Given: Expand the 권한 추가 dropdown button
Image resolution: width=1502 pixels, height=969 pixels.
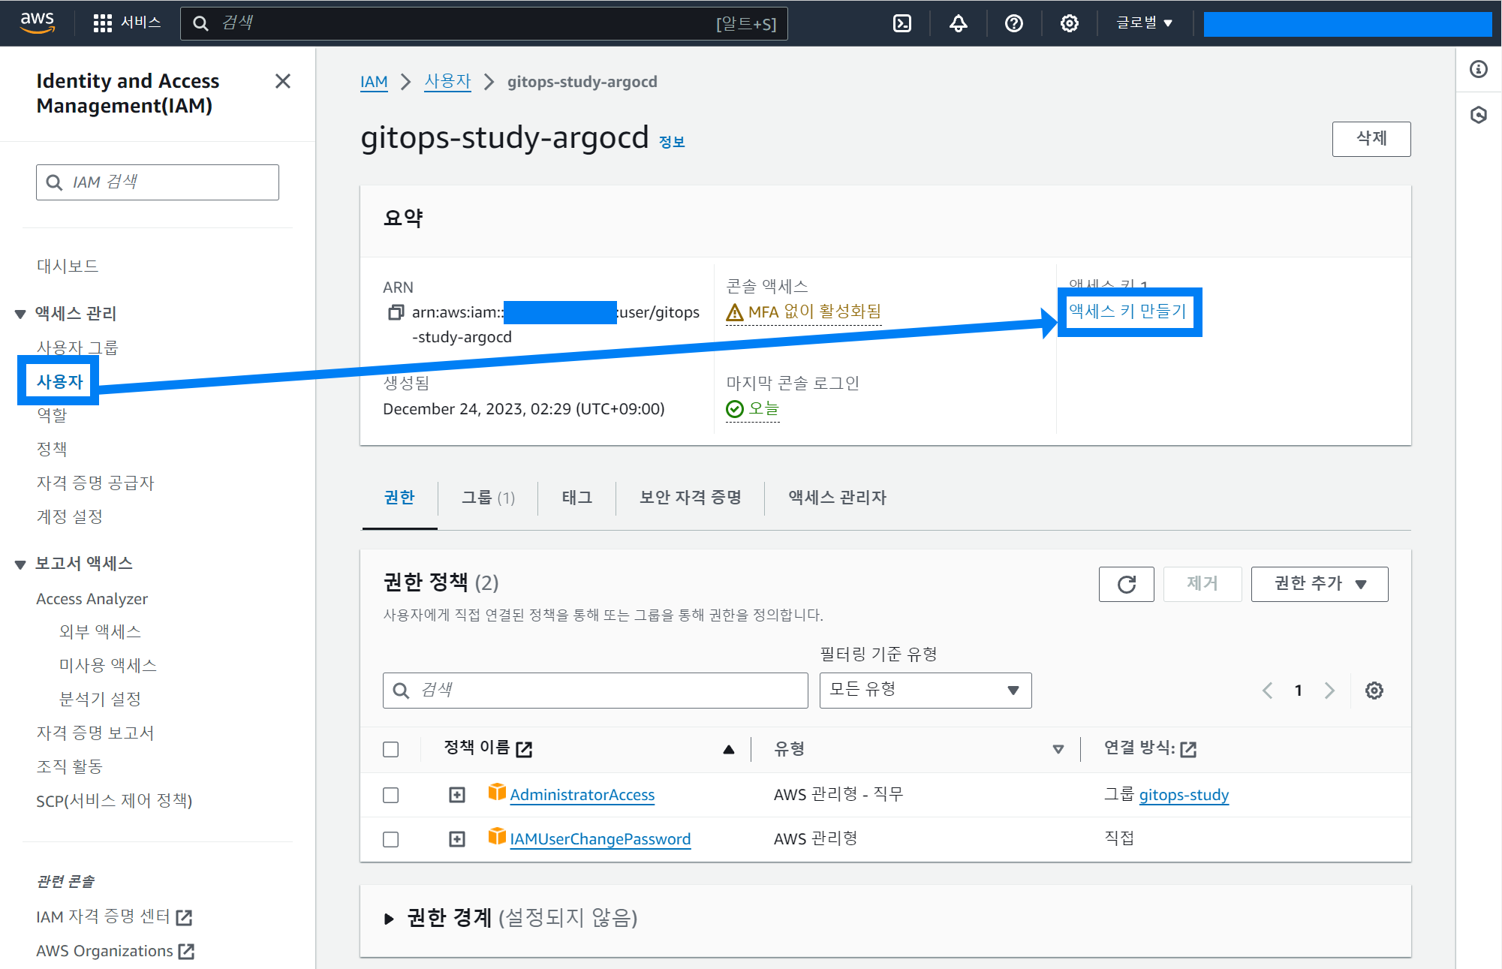Looking at the screenshot, I should (x=1319, y=584).
